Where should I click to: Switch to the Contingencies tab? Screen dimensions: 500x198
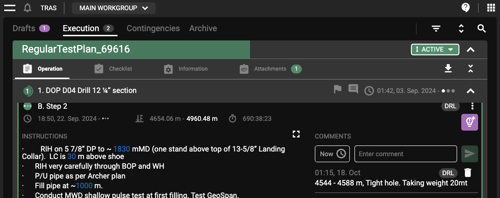[x=153, y=28]
